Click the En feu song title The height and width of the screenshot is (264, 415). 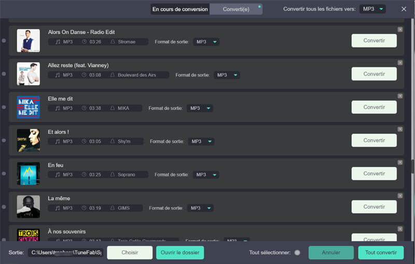[56, 165]
